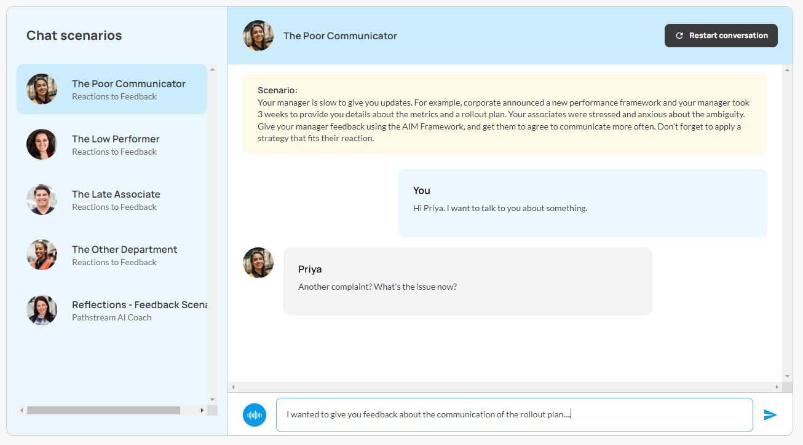Click the Scenario description box
This screenshot has width=803, height=445.
505,114
